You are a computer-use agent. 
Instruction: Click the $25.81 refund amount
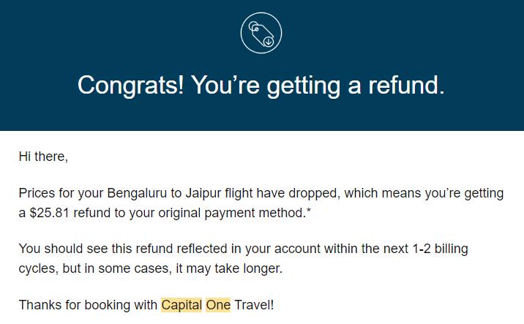click(49, 213)
